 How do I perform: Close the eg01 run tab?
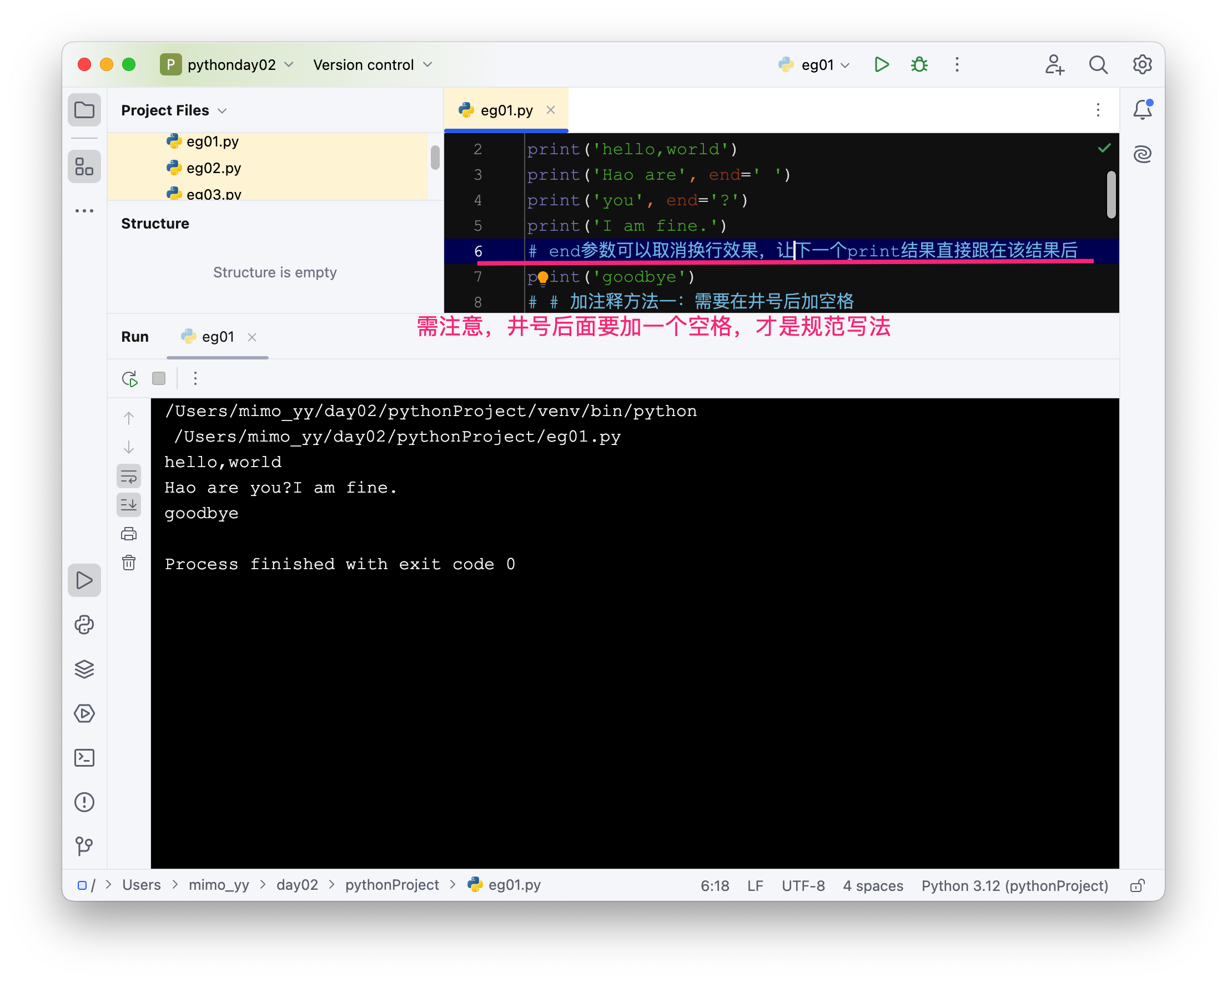(252, 337)
